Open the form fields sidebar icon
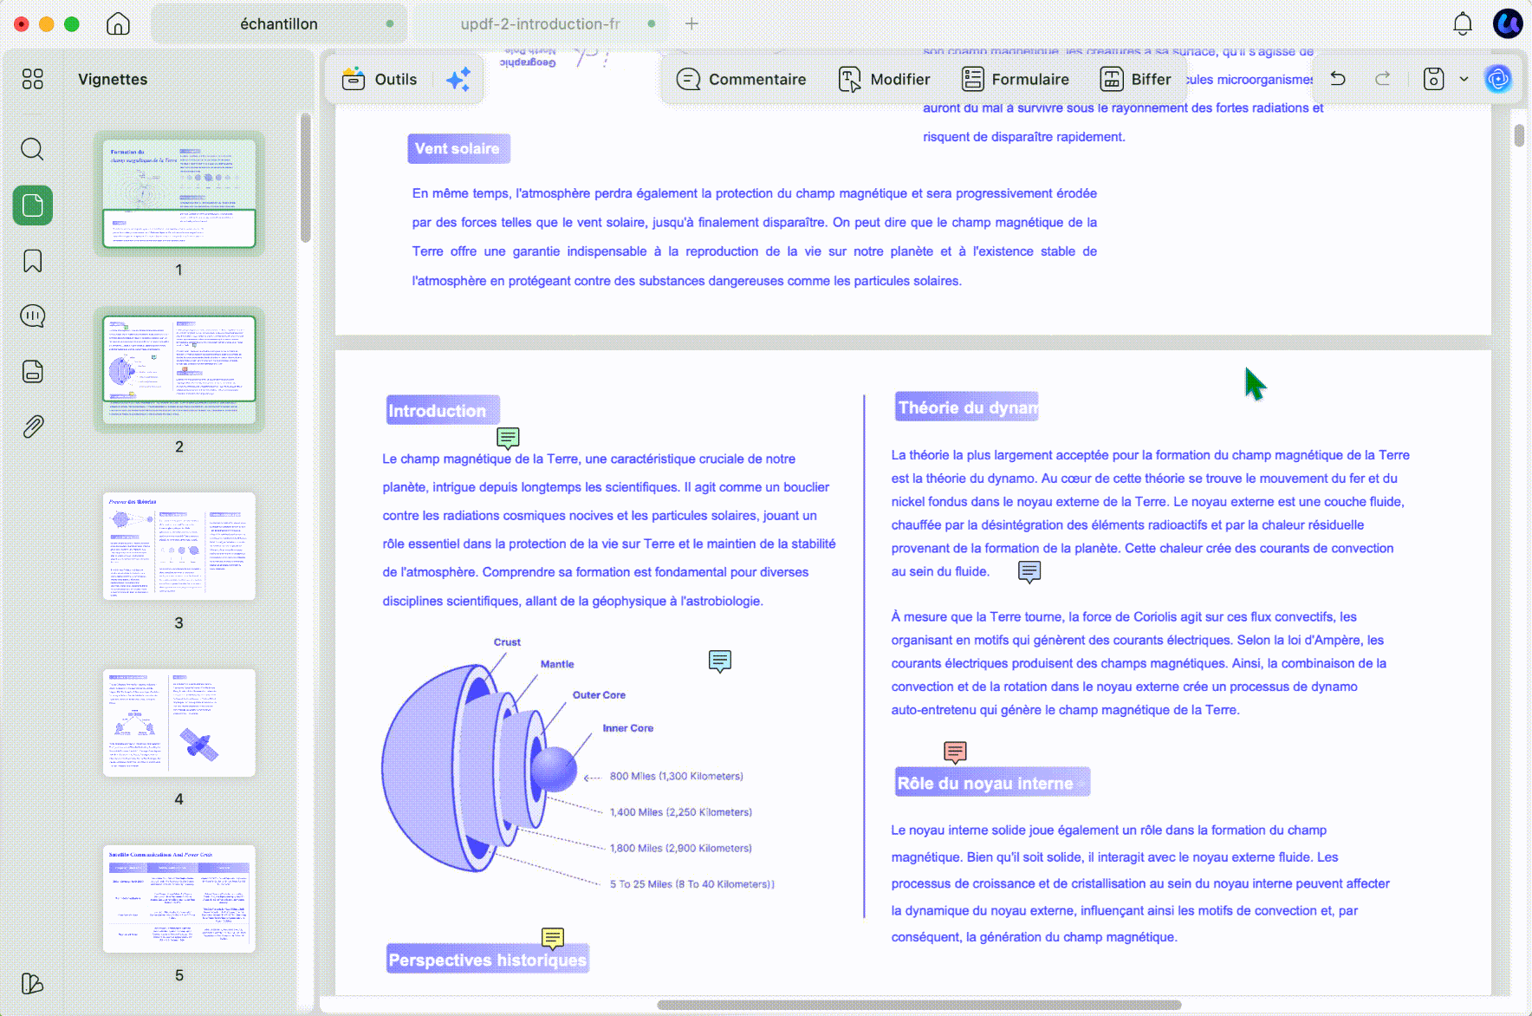The width and height of the screenshot is (1532, 1016). click(x=33, y=371)
